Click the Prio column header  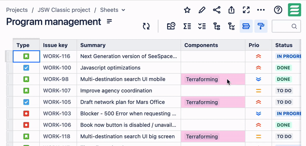[259, 45]
